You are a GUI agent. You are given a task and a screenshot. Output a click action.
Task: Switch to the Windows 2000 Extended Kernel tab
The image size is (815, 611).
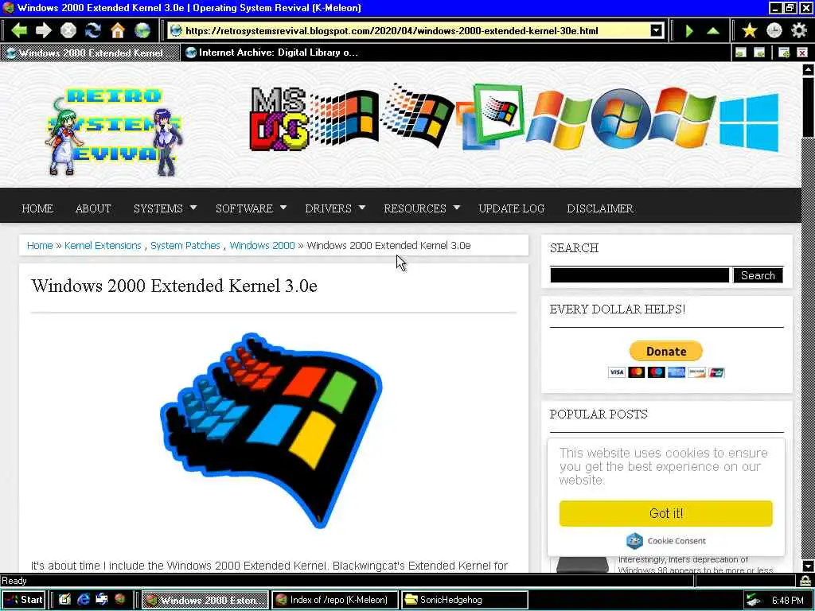pyautogui.click(x=91, y=53)
